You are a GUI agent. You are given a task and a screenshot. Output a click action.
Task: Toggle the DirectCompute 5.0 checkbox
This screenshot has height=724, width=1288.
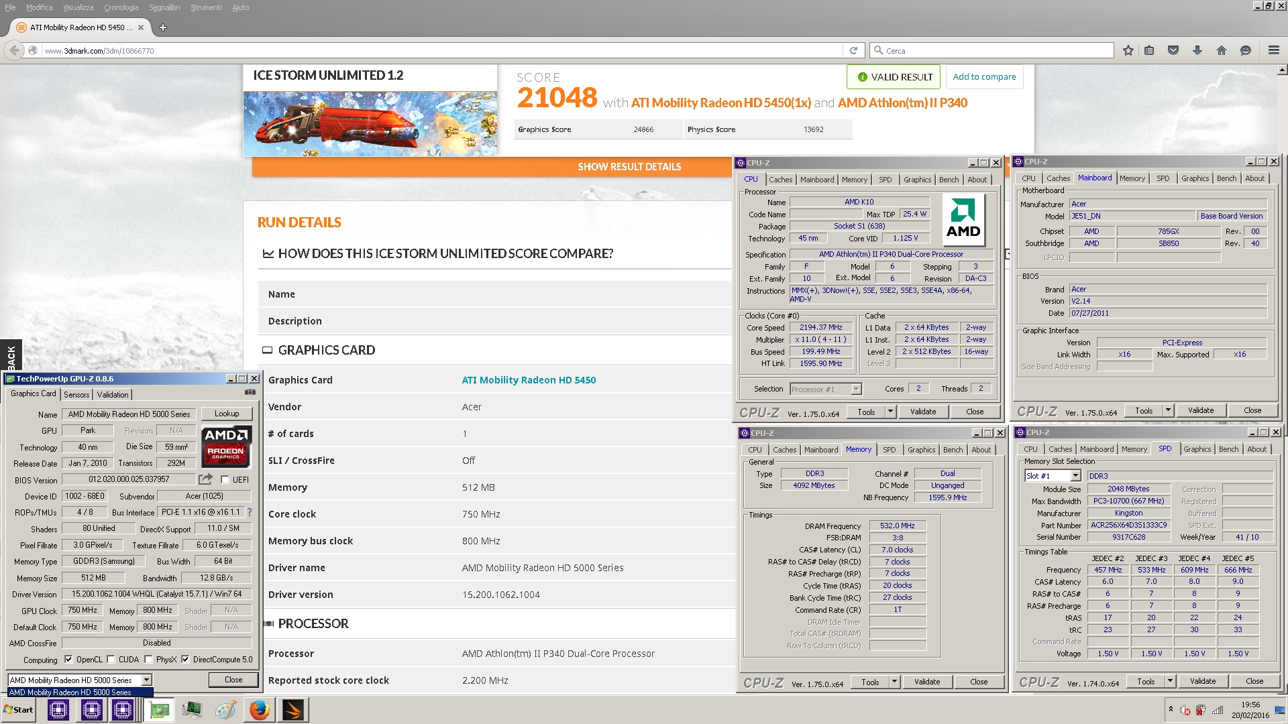[185, 660]
